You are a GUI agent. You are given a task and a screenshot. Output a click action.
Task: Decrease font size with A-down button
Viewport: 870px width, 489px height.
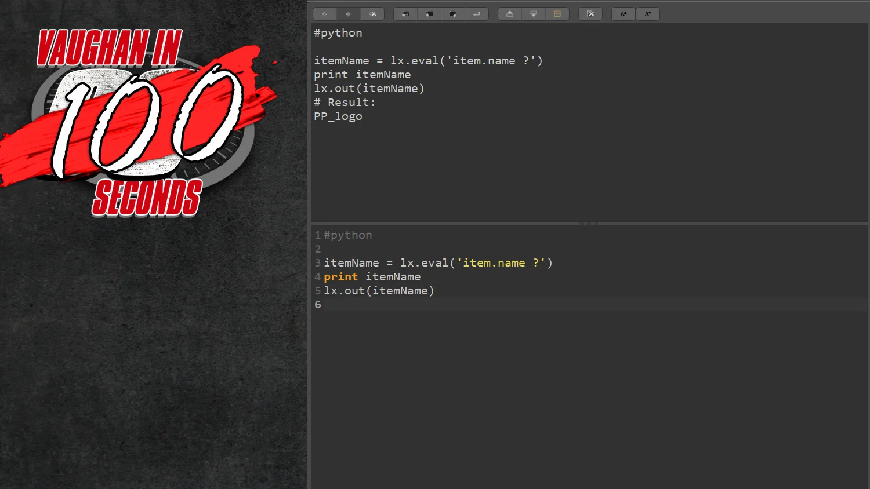(648, 14)
